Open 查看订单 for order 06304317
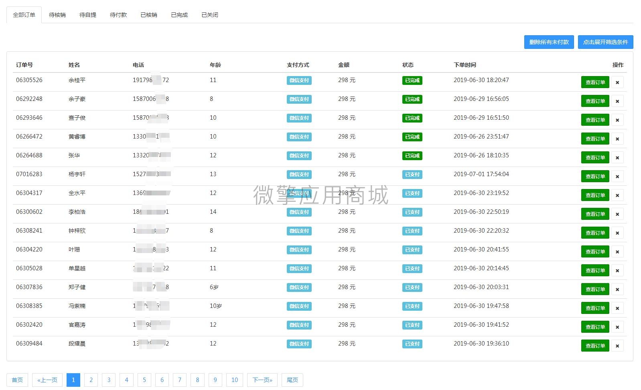The image size is (641, 390). [595, 195]
